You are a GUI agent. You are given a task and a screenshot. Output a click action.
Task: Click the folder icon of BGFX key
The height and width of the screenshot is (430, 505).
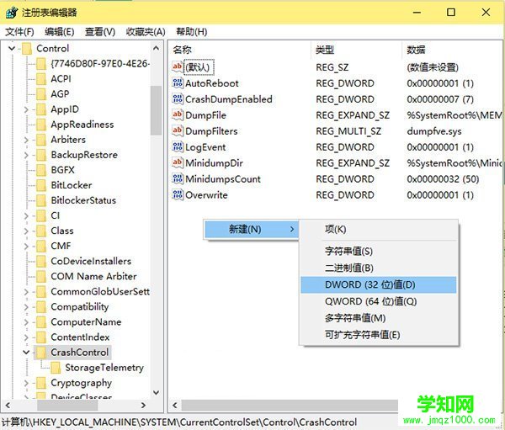pos(41,170)
